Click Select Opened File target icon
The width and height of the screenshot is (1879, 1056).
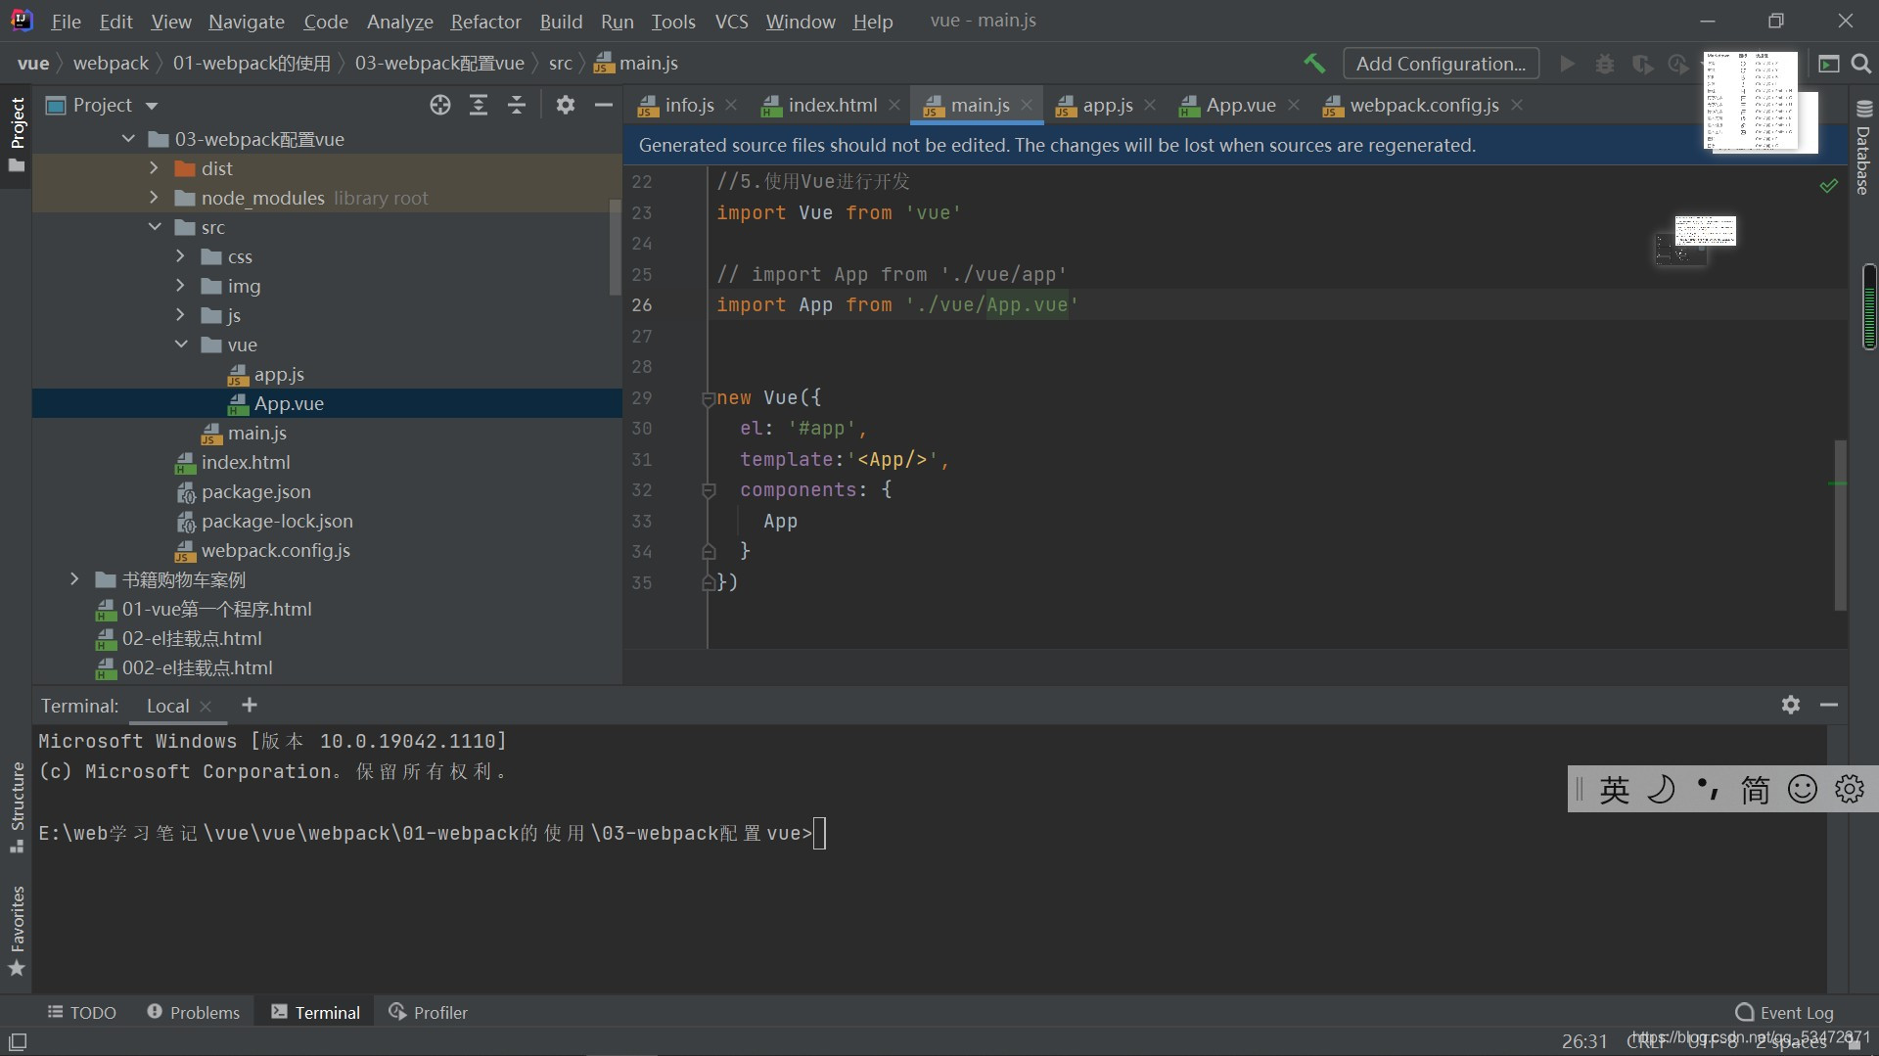[x=440, y=105]
